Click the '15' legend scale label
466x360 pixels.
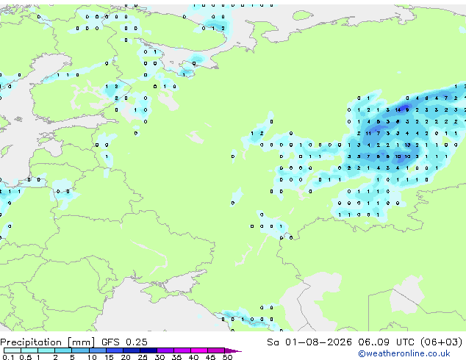(x=109, y=357)
